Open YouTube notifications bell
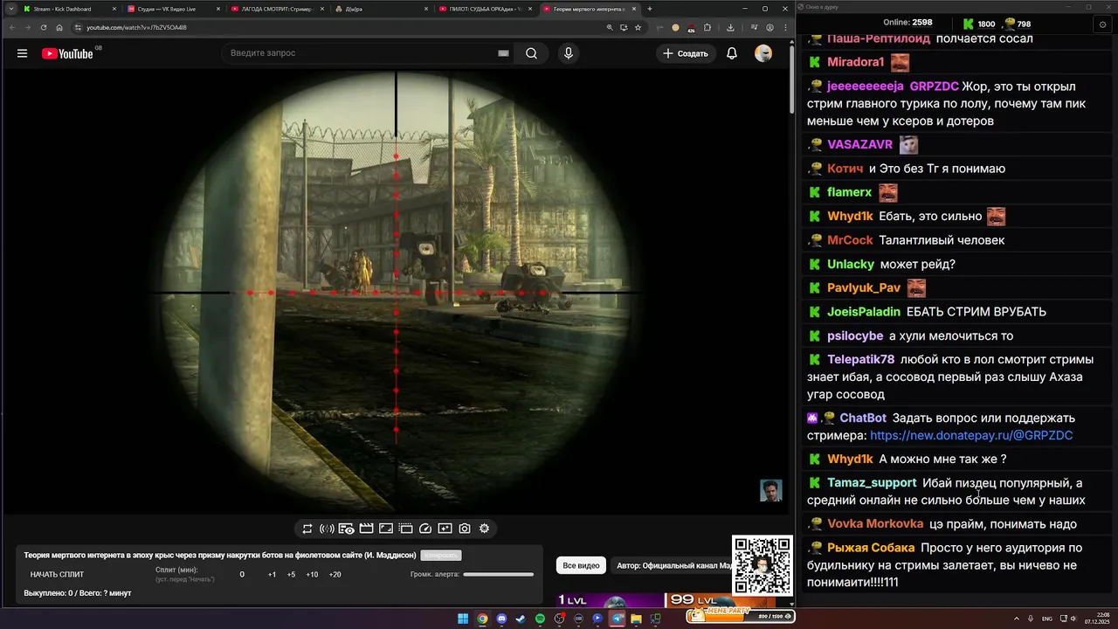Viewport: 1118px width, 629px height. tap(732, 53)
